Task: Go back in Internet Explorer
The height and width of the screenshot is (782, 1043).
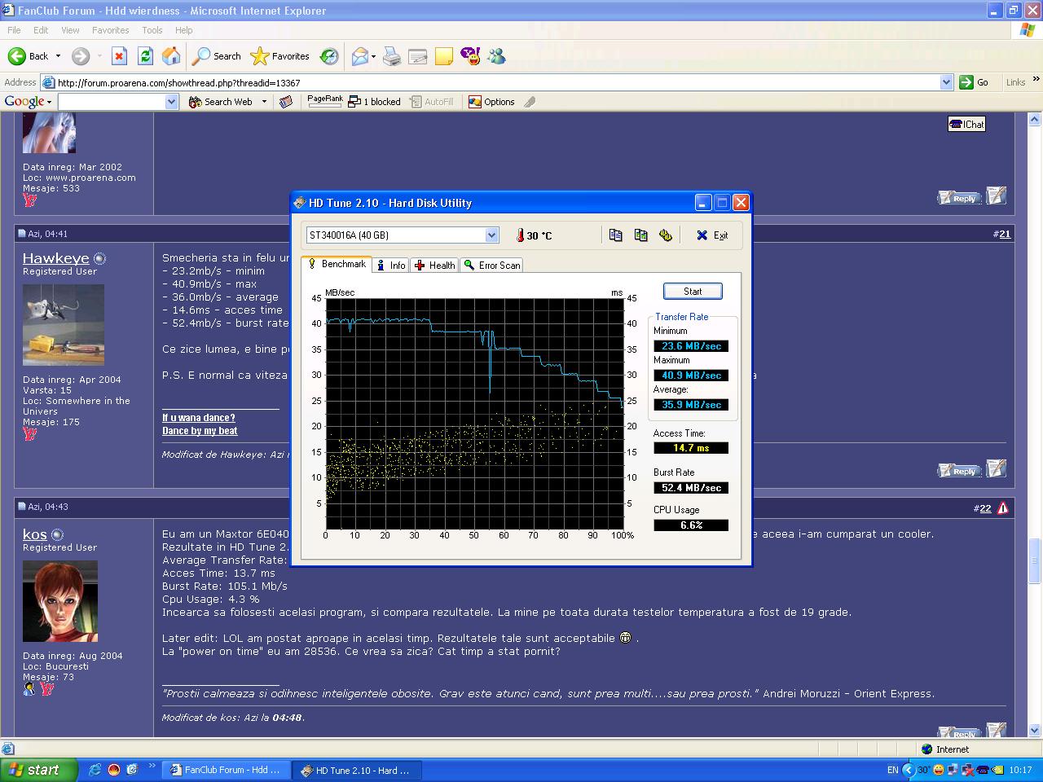Action: [29, 56]
